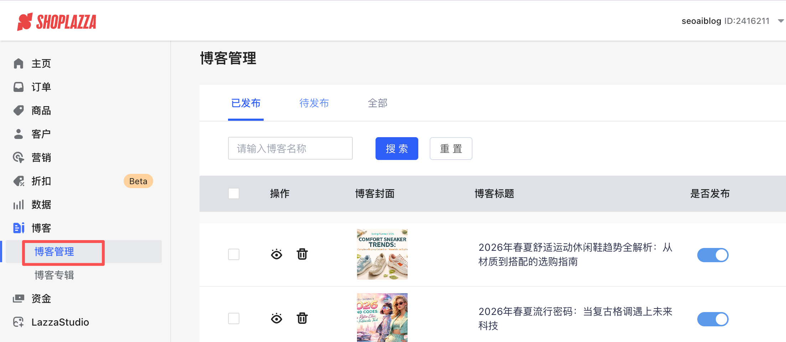
Task: Open 博客专辑 in the sidebar
Action: 54,275
